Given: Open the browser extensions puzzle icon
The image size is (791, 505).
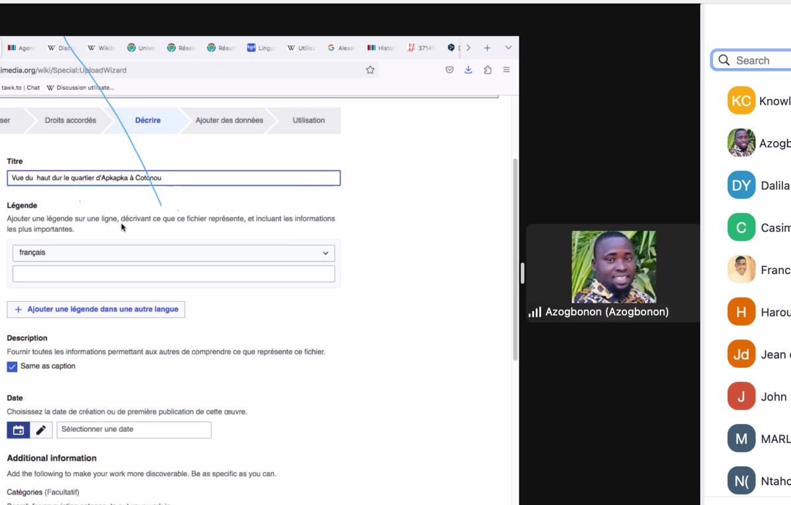Looking at the screenshot, I should [x=488, y=70].
